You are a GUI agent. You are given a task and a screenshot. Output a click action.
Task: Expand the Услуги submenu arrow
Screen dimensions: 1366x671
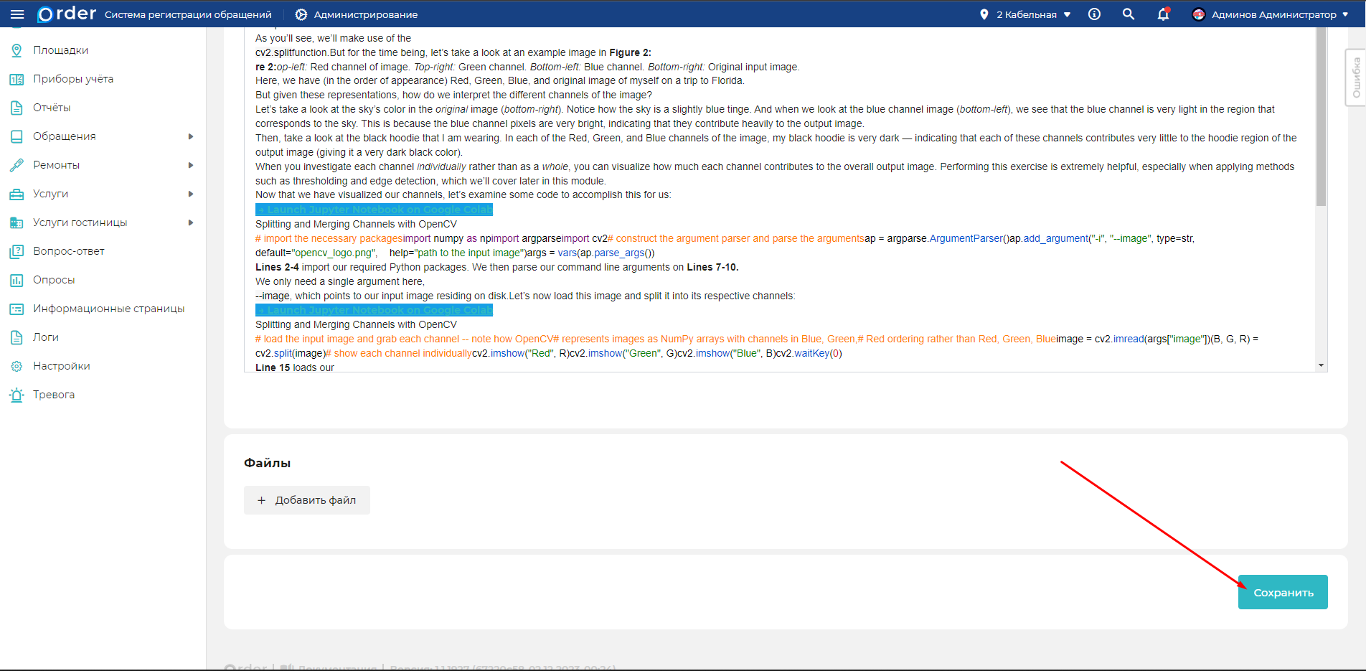tap(191, 194)
